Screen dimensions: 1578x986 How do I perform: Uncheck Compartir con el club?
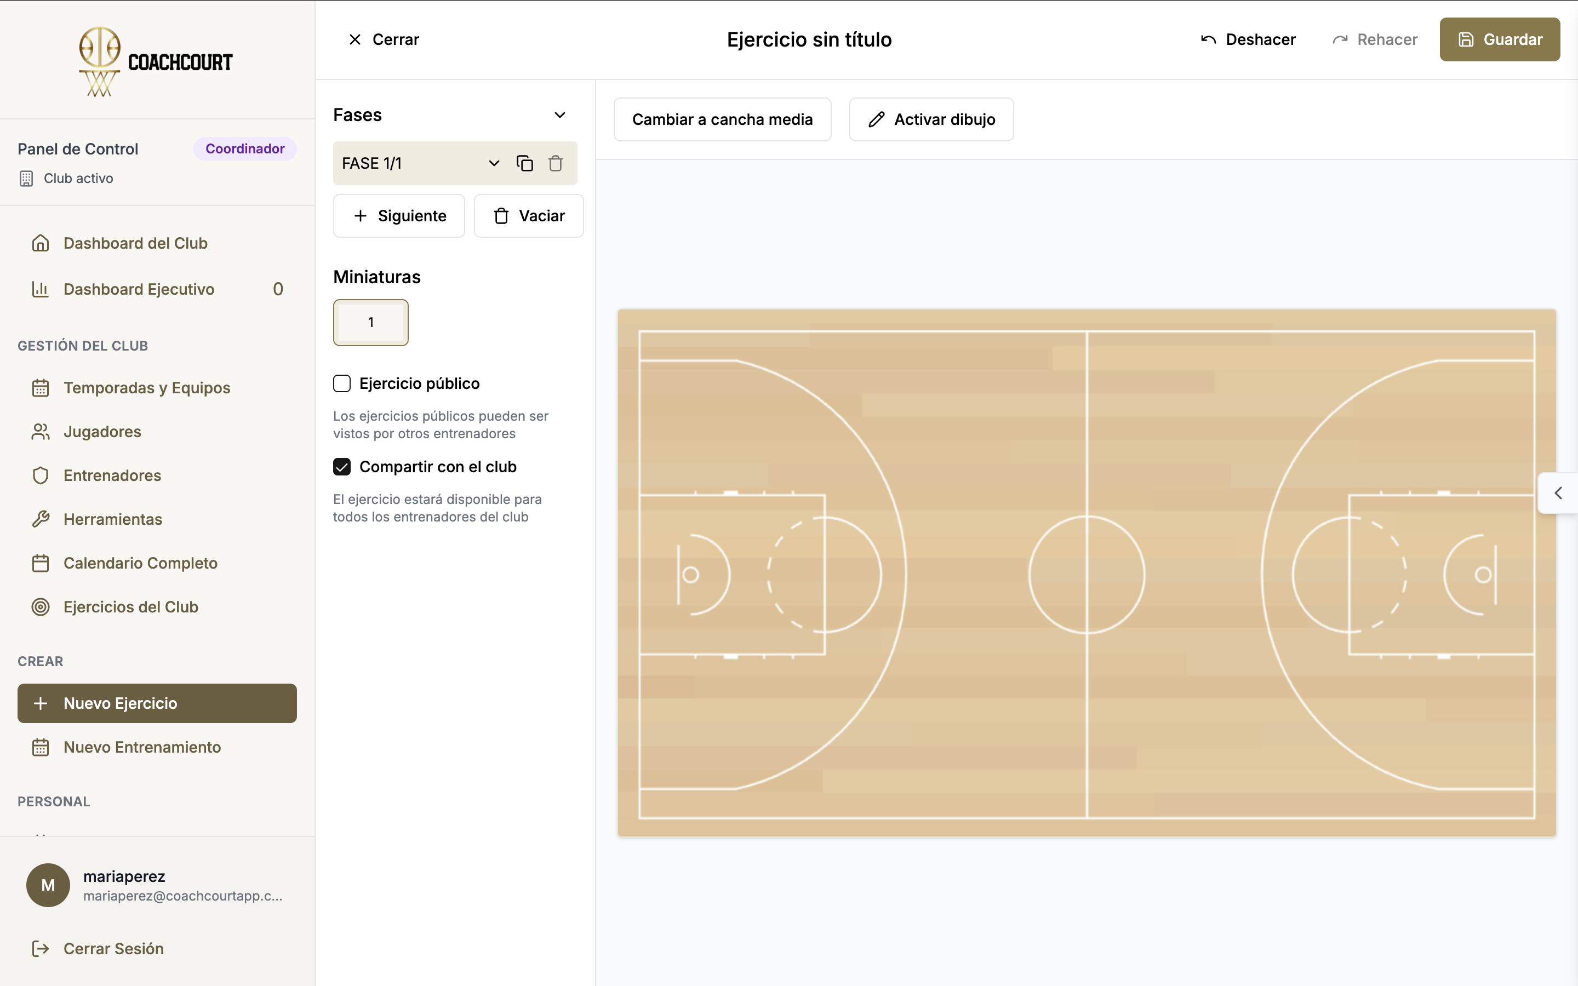(342, 467)
